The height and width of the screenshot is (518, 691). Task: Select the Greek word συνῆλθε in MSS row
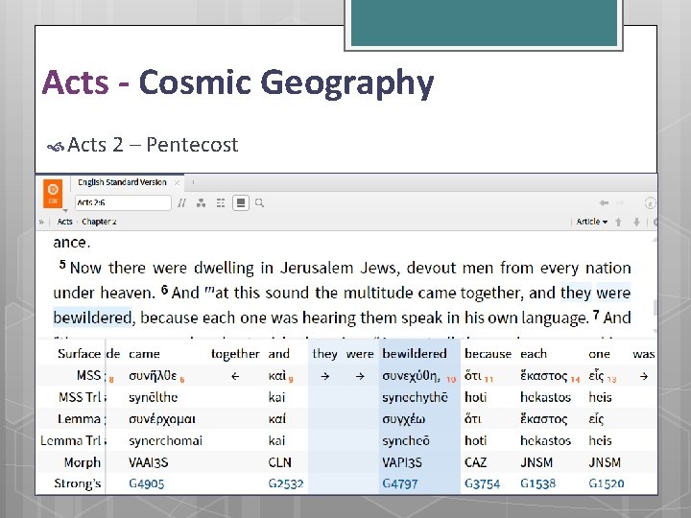(x=153, y=376)
